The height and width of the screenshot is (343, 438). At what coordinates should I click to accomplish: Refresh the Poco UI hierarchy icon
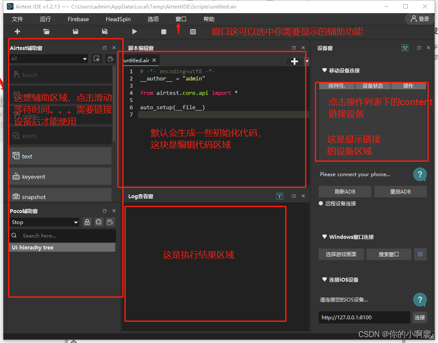click(98, 222)
